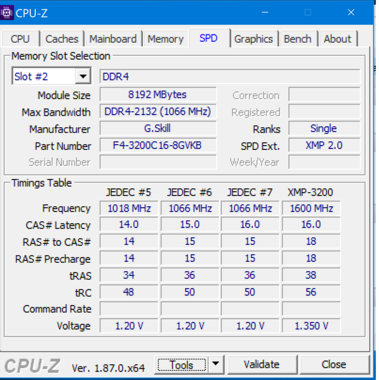This screenshot has width=379, height=380.
Task: Click the Tools button
Action: click(182, 365)
